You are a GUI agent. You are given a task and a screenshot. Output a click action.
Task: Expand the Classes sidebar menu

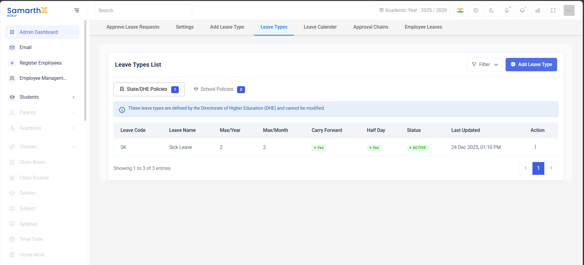(x=42, y=147)
